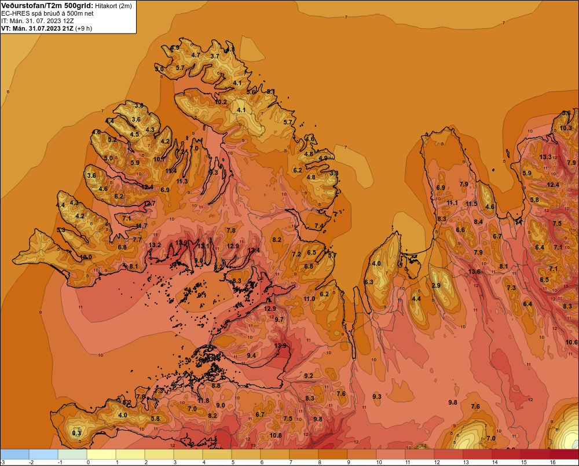Click the 11.7 temperature value on the map

click(x=141, y=226)
